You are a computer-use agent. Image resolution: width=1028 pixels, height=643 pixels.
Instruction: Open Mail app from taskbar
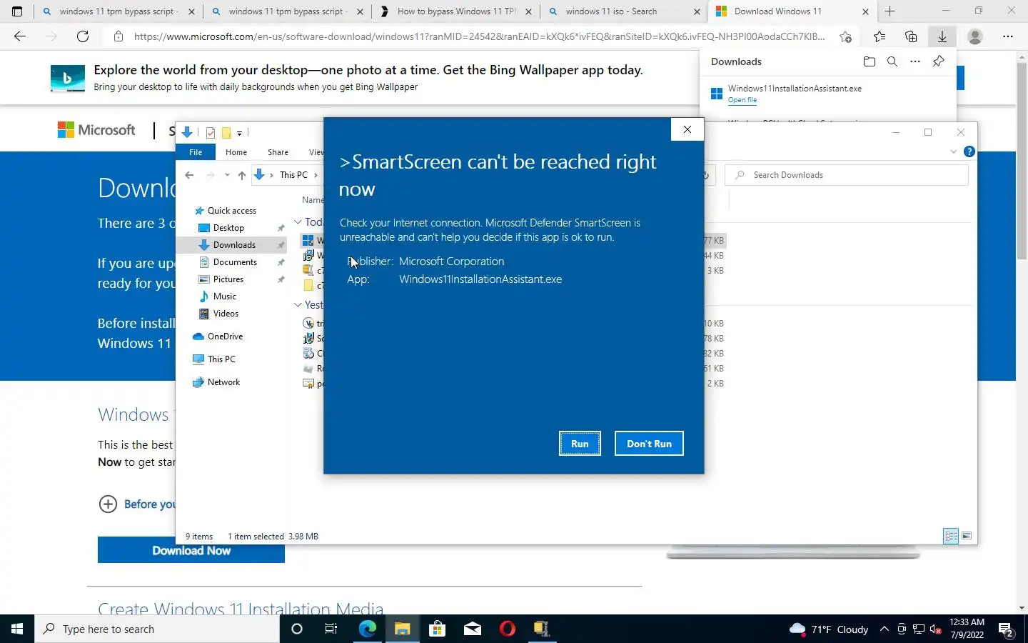pos(473,629)
